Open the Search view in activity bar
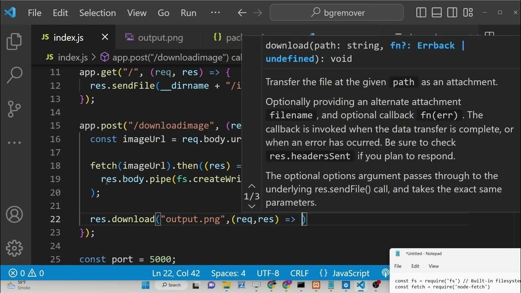 tap(15, 74)
